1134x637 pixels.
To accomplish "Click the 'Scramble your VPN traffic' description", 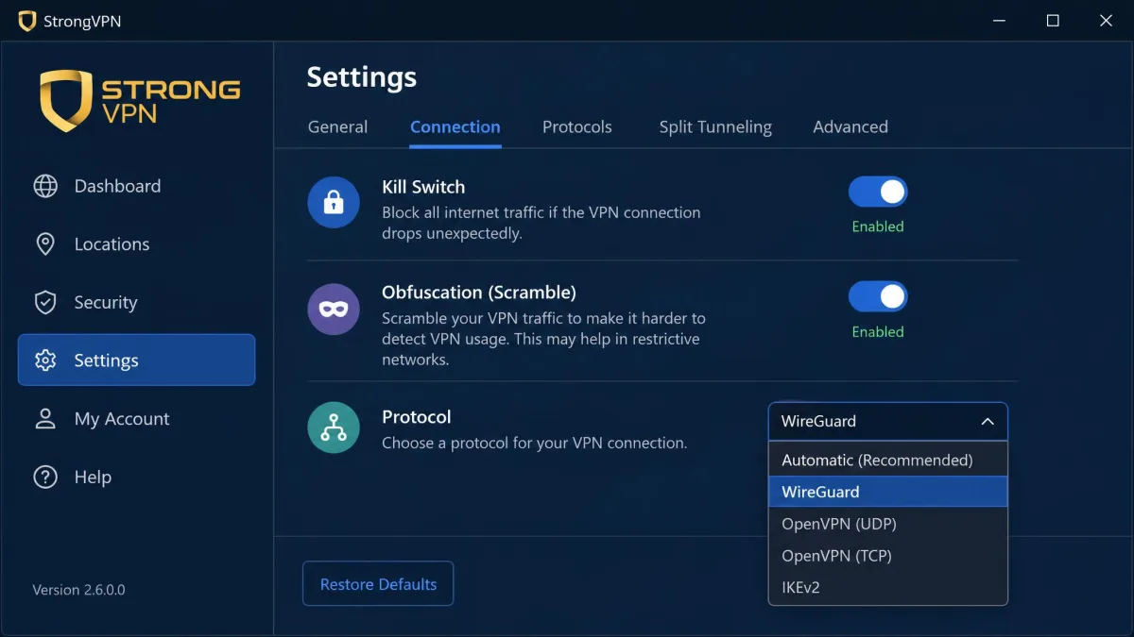I will [544, 339].
